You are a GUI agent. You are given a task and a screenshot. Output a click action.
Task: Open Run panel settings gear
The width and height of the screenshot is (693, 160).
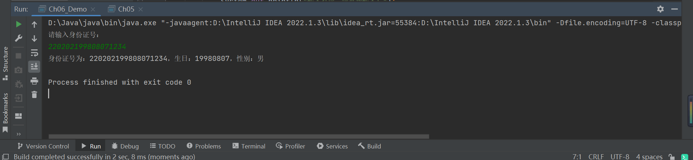[660, 9]
